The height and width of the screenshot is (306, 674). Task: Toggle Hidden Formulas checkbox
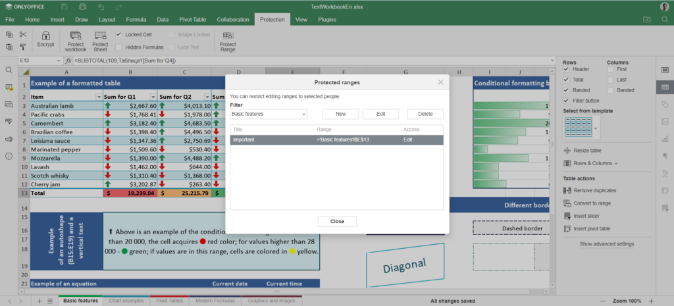[118, 47]
